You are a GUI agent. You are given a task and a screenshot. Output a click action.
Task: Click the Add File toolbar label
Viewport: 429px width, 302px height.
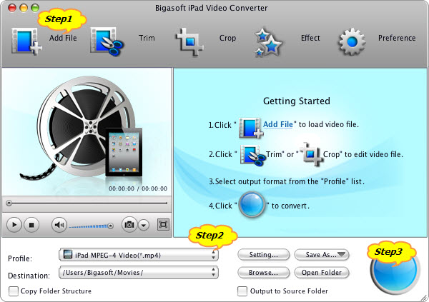coord(63,38)
